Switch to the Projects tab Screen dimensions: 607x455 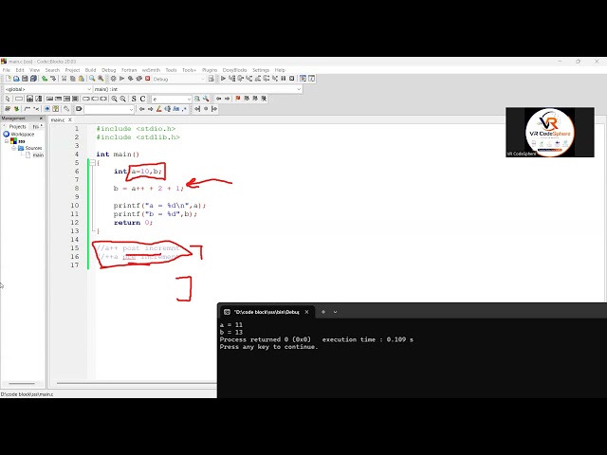tap(17, 126)
